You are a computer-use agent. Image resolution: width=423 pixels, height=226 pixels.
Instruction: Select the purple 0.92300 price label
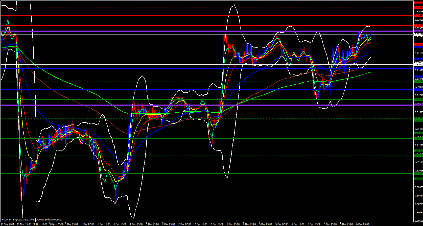(418, 31)
